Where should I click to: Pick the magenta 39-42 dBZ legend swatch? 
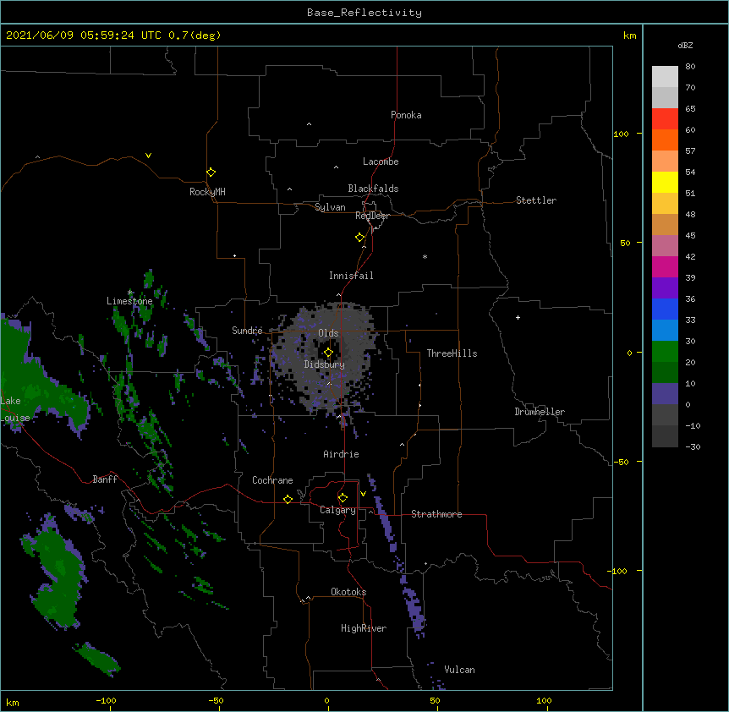tap(665, 266)
